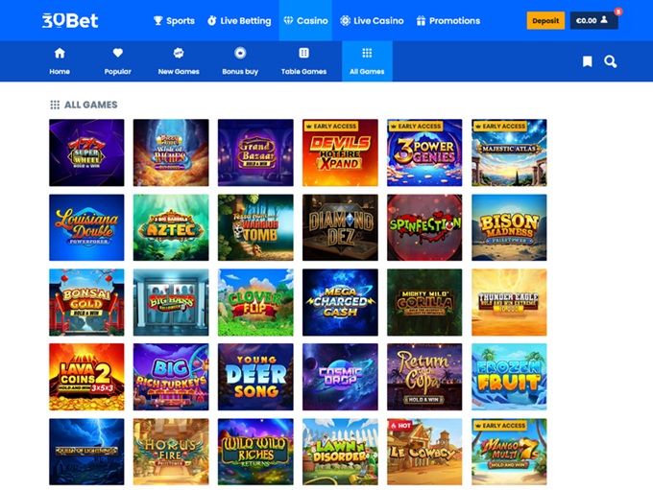The width and height of the screenshot is (653, 490).
Task: Open the bookmarked games icon
Action: pyautogui.click(x=587, y=61)
